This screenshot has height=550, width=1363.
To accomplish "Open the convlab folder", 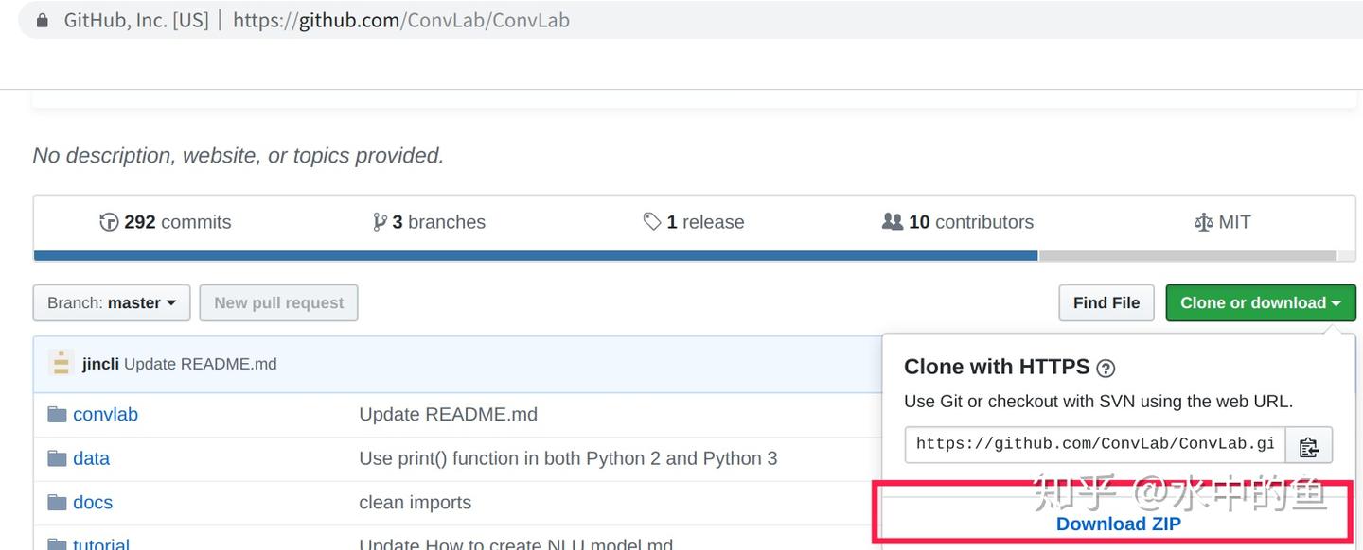I will click(105, 415).
